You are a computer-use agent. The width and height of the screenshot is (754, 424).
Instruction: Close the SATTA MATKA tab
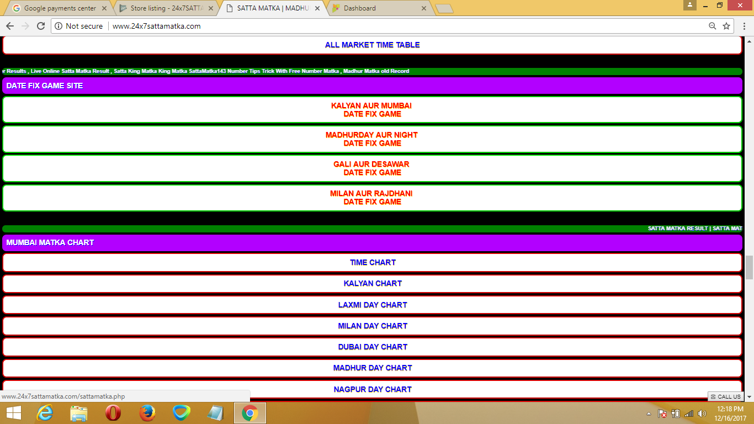(317, 8)
